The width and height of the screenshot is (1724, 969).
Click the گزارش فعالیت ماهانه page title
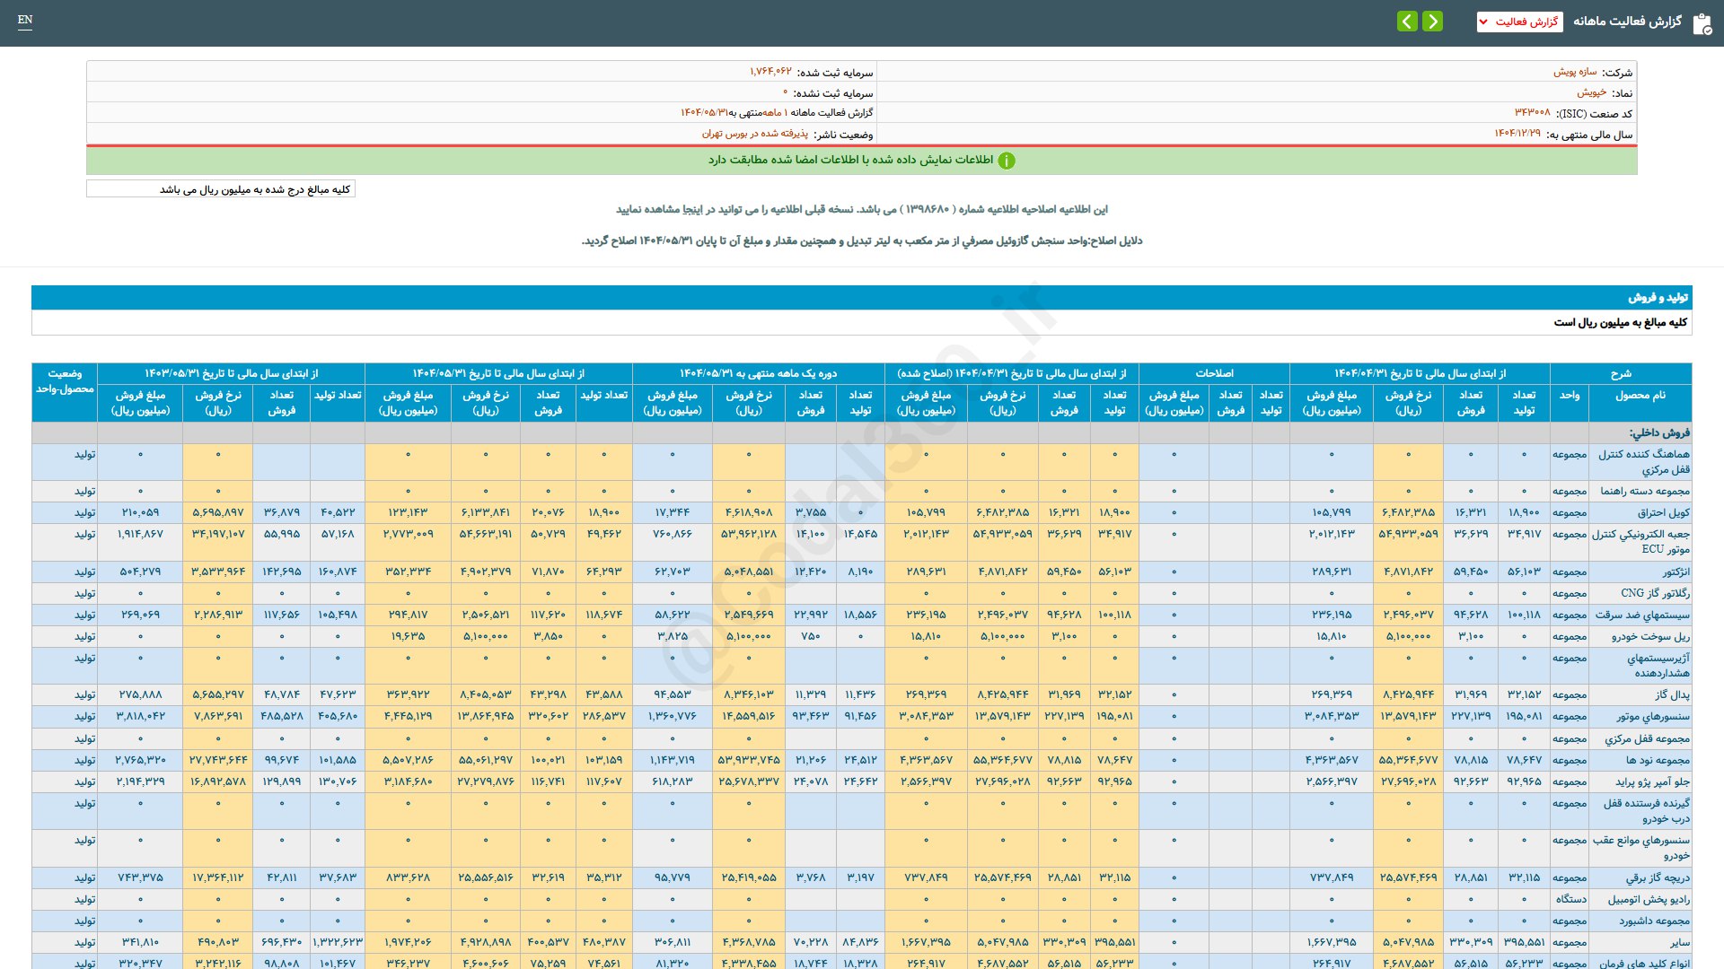click(x=1627, y=22)
